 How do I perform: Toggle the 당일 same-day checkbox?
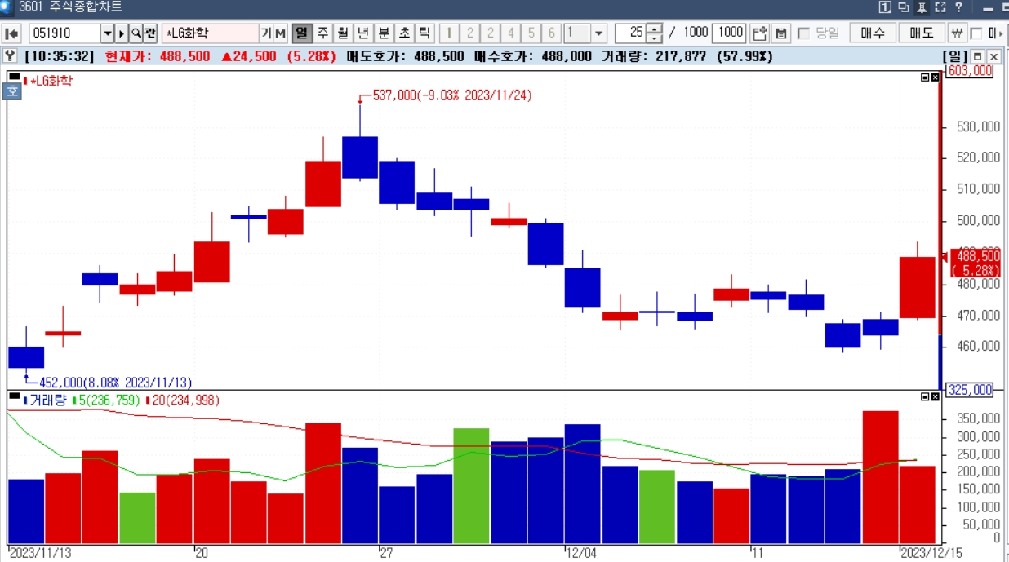[x=803, y=33]
